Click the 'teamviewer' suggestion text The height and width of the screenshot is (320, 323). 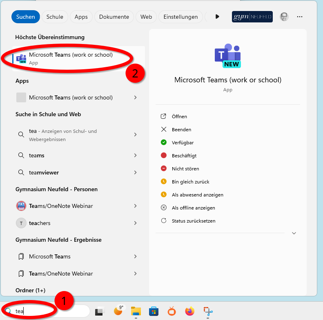coord(44,172)
